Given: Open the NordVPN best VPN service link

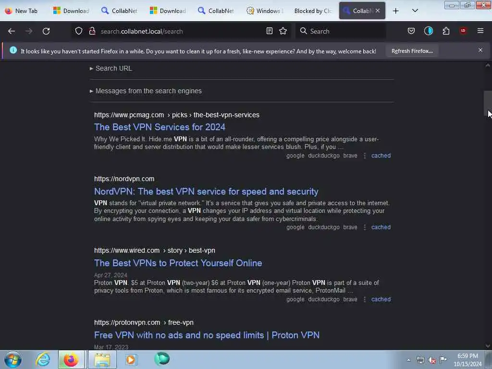Looking at the screenshot, I should pos(206,191).
